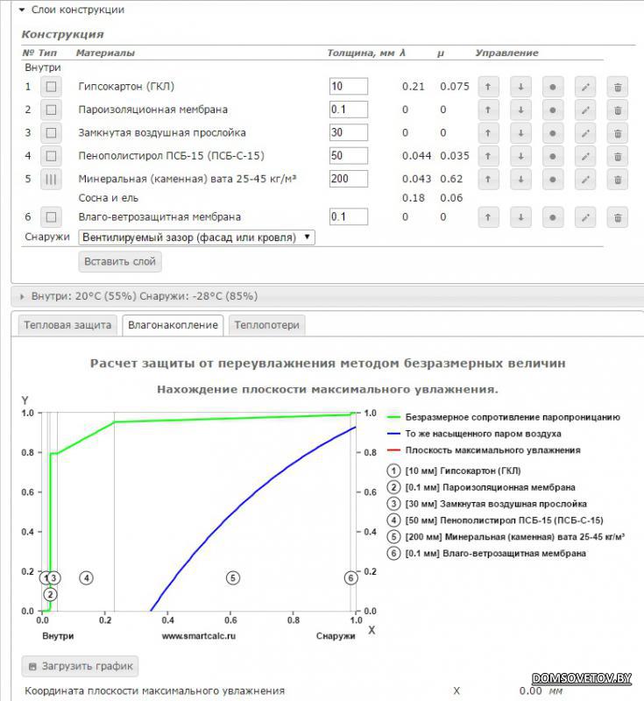Move Гипсокартон (ГКЛ) layer up
Screen dimensions: 644x701
488,87
